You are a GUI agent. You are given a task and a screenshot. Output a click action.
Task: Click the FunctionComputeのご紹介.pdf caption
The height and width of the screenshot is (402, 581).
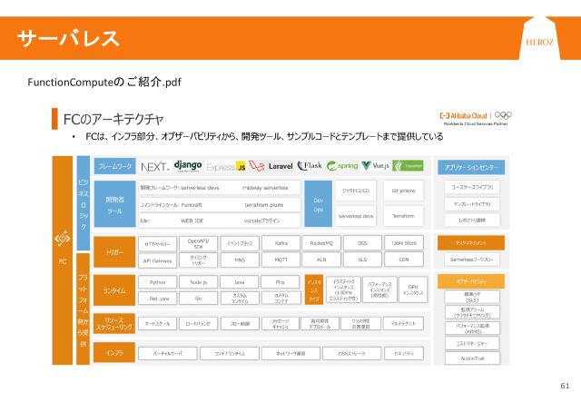[x=104, y=82]
